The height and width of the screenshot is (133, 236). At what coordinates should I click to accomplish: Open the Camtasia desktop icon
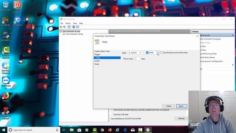click(x=6, y=52)
